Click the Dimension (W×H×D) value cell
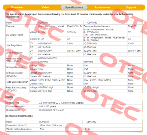Screen dimensions: 147x135 pos(91,126)
